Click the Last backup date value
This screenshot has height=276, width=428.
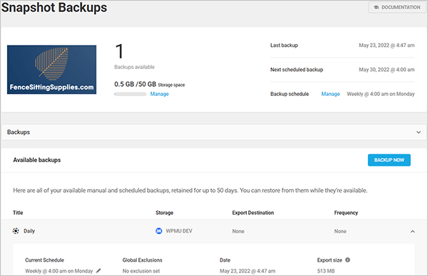coord(387,46)
